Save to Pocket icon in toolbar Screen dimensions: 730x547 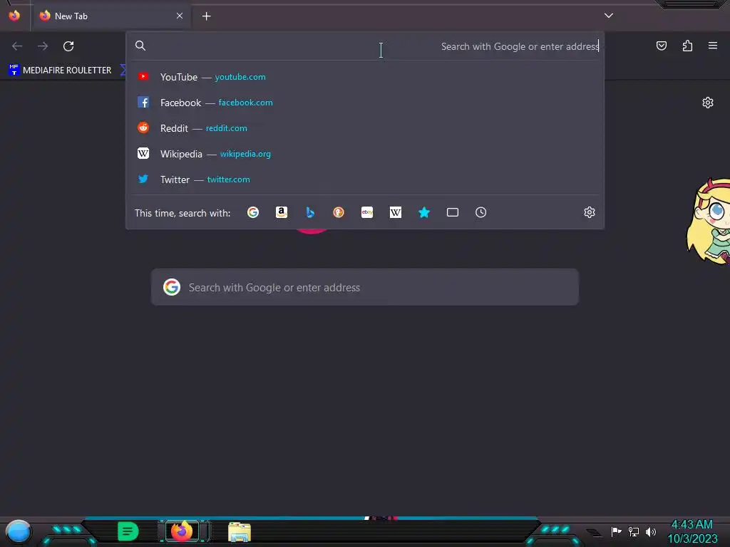(662, 46)
